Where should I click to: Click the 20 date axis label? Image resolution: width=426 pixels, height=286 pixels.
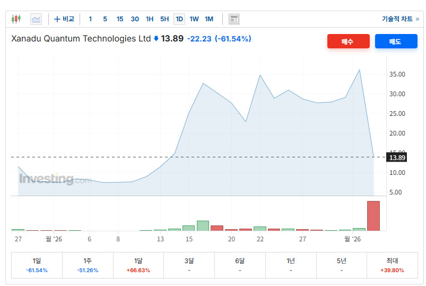pos(231,239)
